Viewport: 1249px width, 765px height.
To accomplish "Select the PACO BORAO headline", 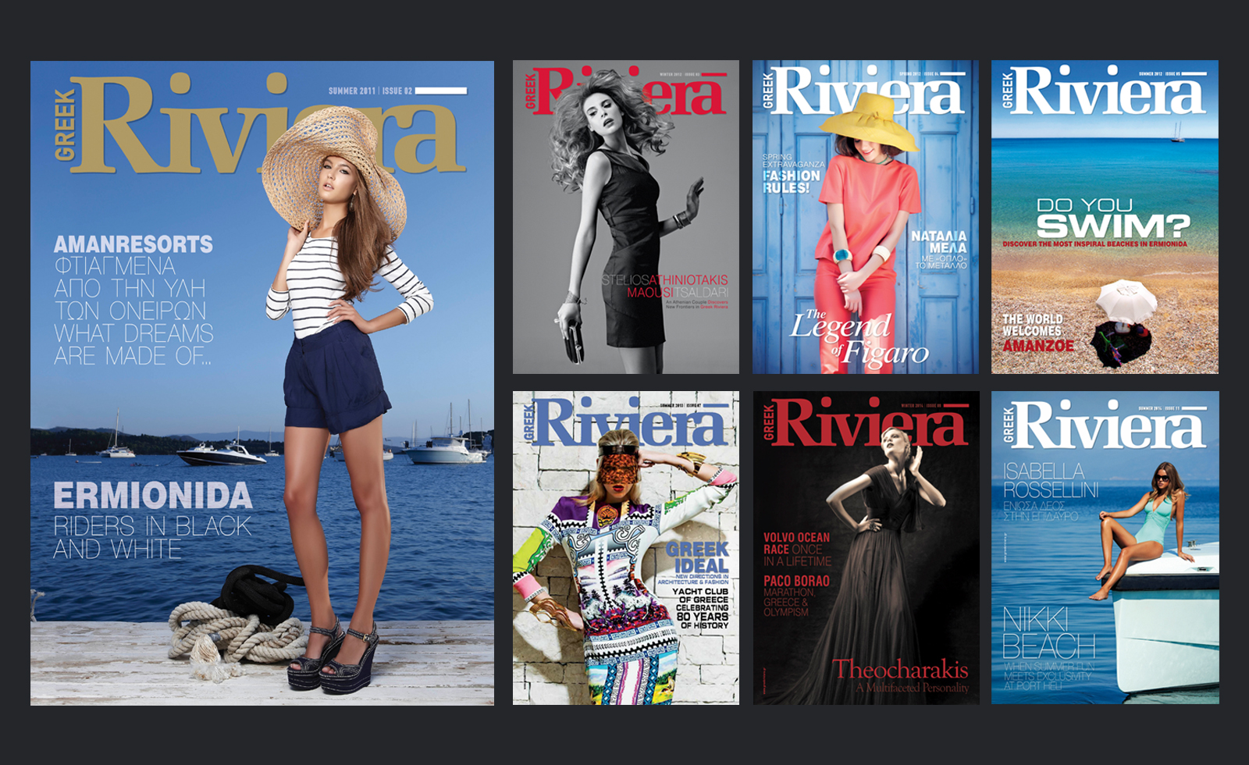I will [796, 581].
